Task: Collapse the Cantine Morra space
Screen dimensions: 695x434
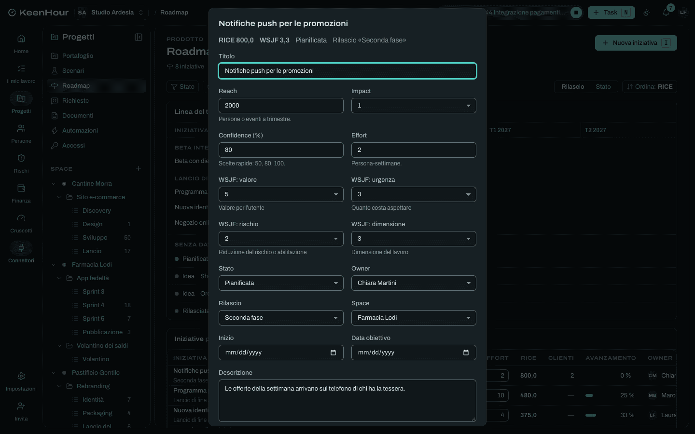Action: point(54,184)
